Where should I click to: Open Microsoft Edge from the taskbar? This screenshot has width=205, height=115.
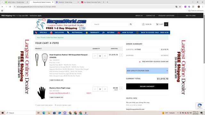[x=44, y=113]
